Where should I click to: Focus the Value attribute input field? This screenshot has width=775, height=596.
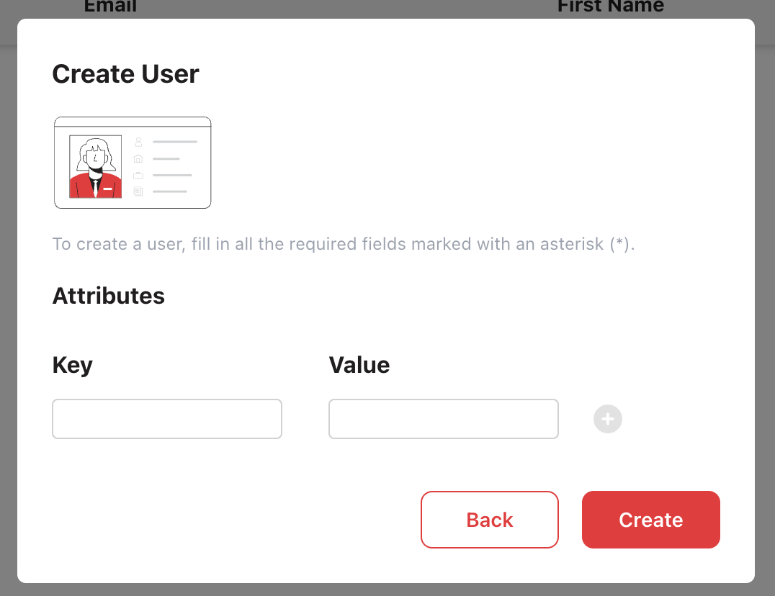444,419
